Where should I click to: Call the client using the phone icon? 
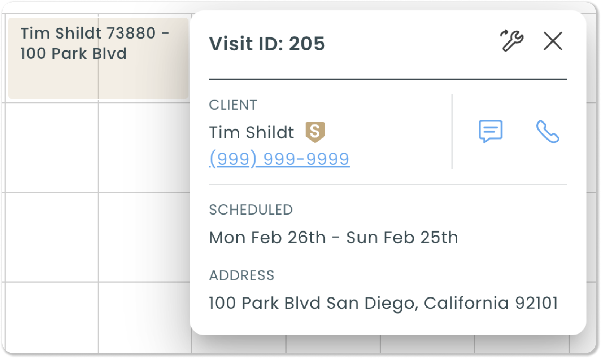pos(547,132)
